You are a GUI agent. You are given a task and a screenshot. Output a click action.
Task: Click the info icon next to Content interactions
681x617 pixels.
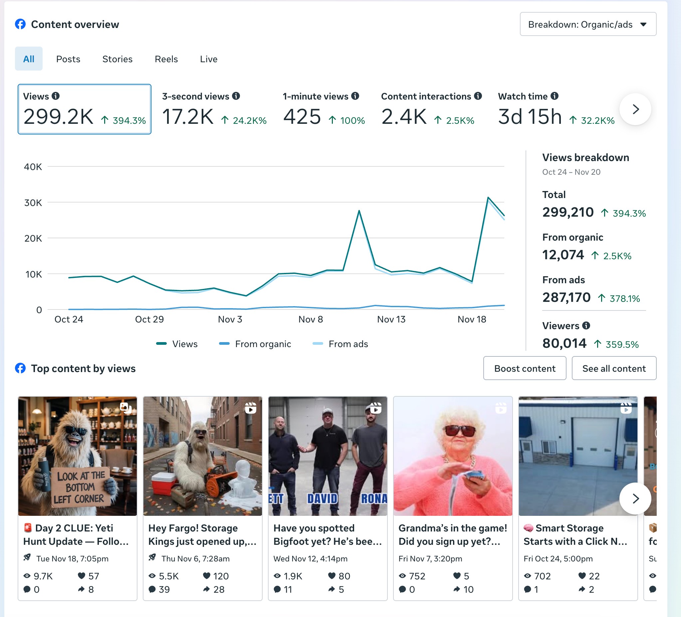tap(478, 96)
